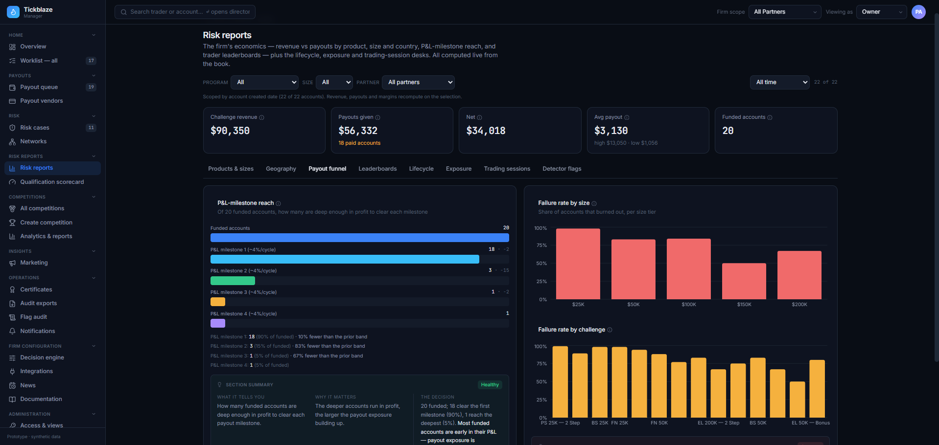Image resolution: width=939 pixels, height=445 pixels.
Task: Click the Qualification scorecard gauge icon
Action: pos(12,182)
